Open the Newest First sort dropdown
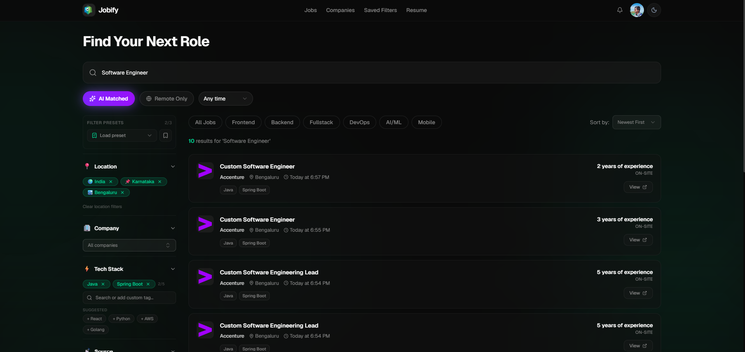This screenshot has width=745, height=352. [637, 122]
